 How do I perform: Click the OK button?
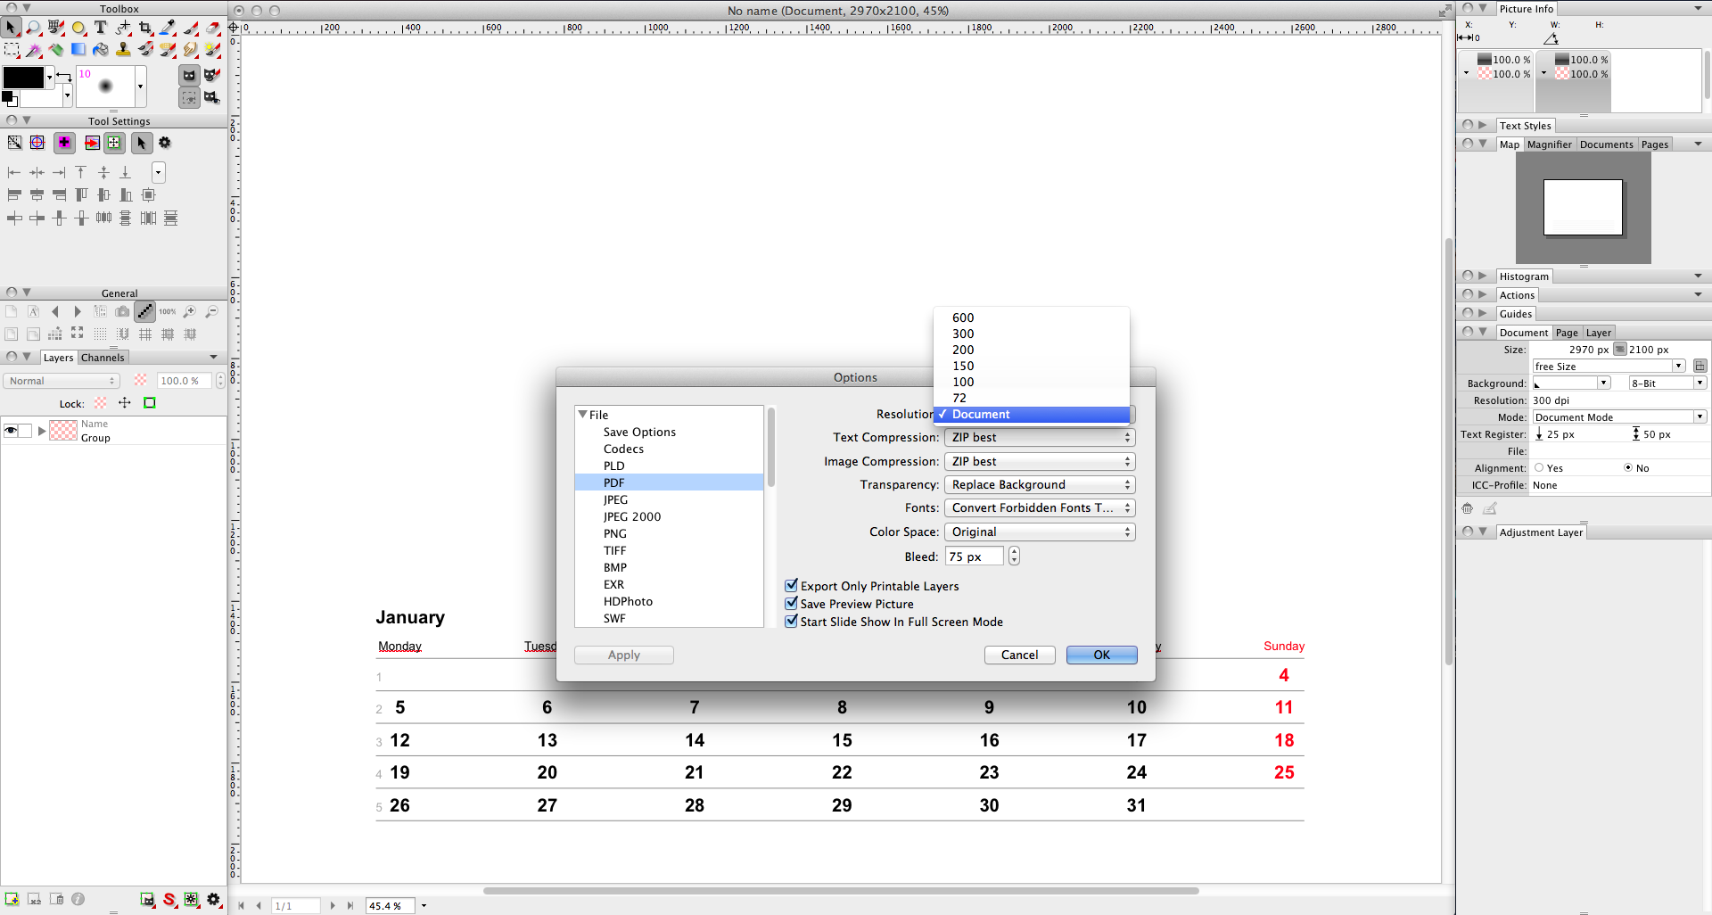1101,655
